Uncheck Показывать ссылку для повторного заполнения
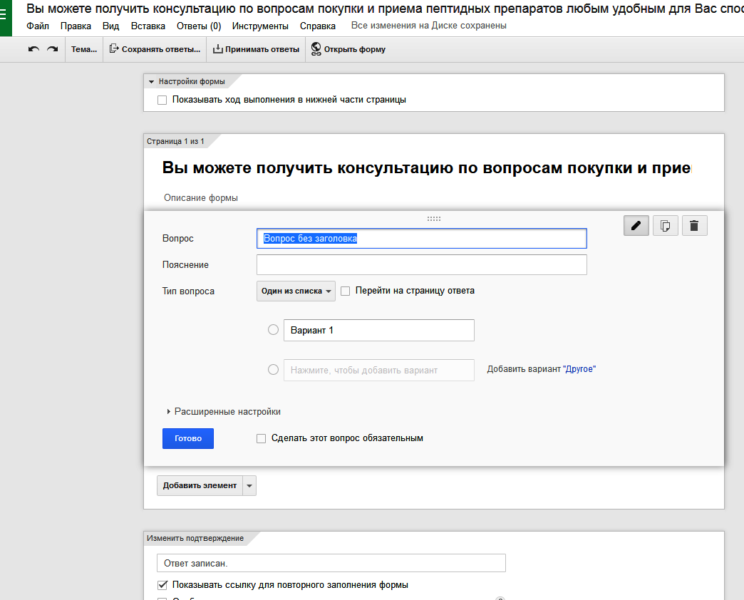 click(x=162, y=585)
